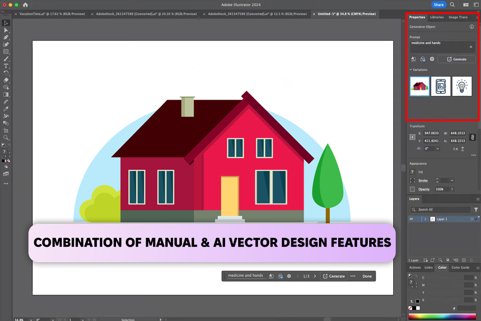Select the Eraser tool

click(6, 80)
